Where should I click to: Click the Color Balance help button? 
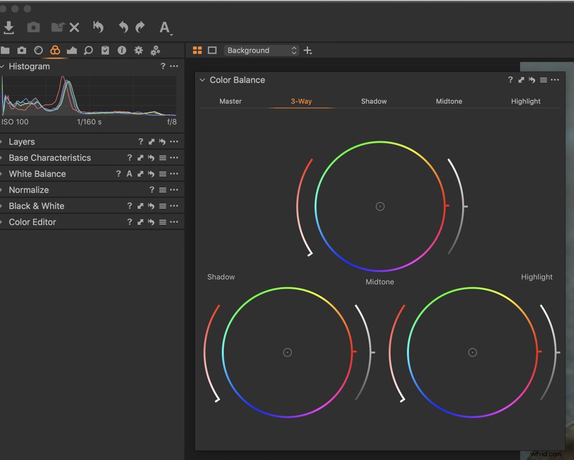pyautogui.click(x=510, y=80)
